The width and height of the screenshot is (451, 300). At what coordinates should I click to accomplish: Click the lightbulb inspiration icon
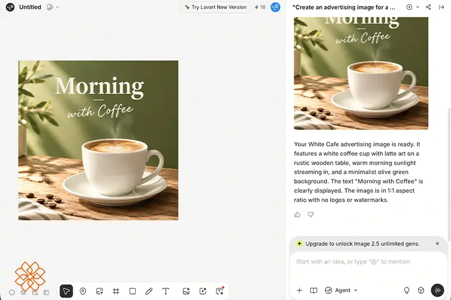click(407, 290)
